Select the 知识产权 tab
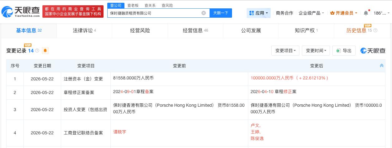The width and height of the screenshot is (392, 148). pos(306,30)
